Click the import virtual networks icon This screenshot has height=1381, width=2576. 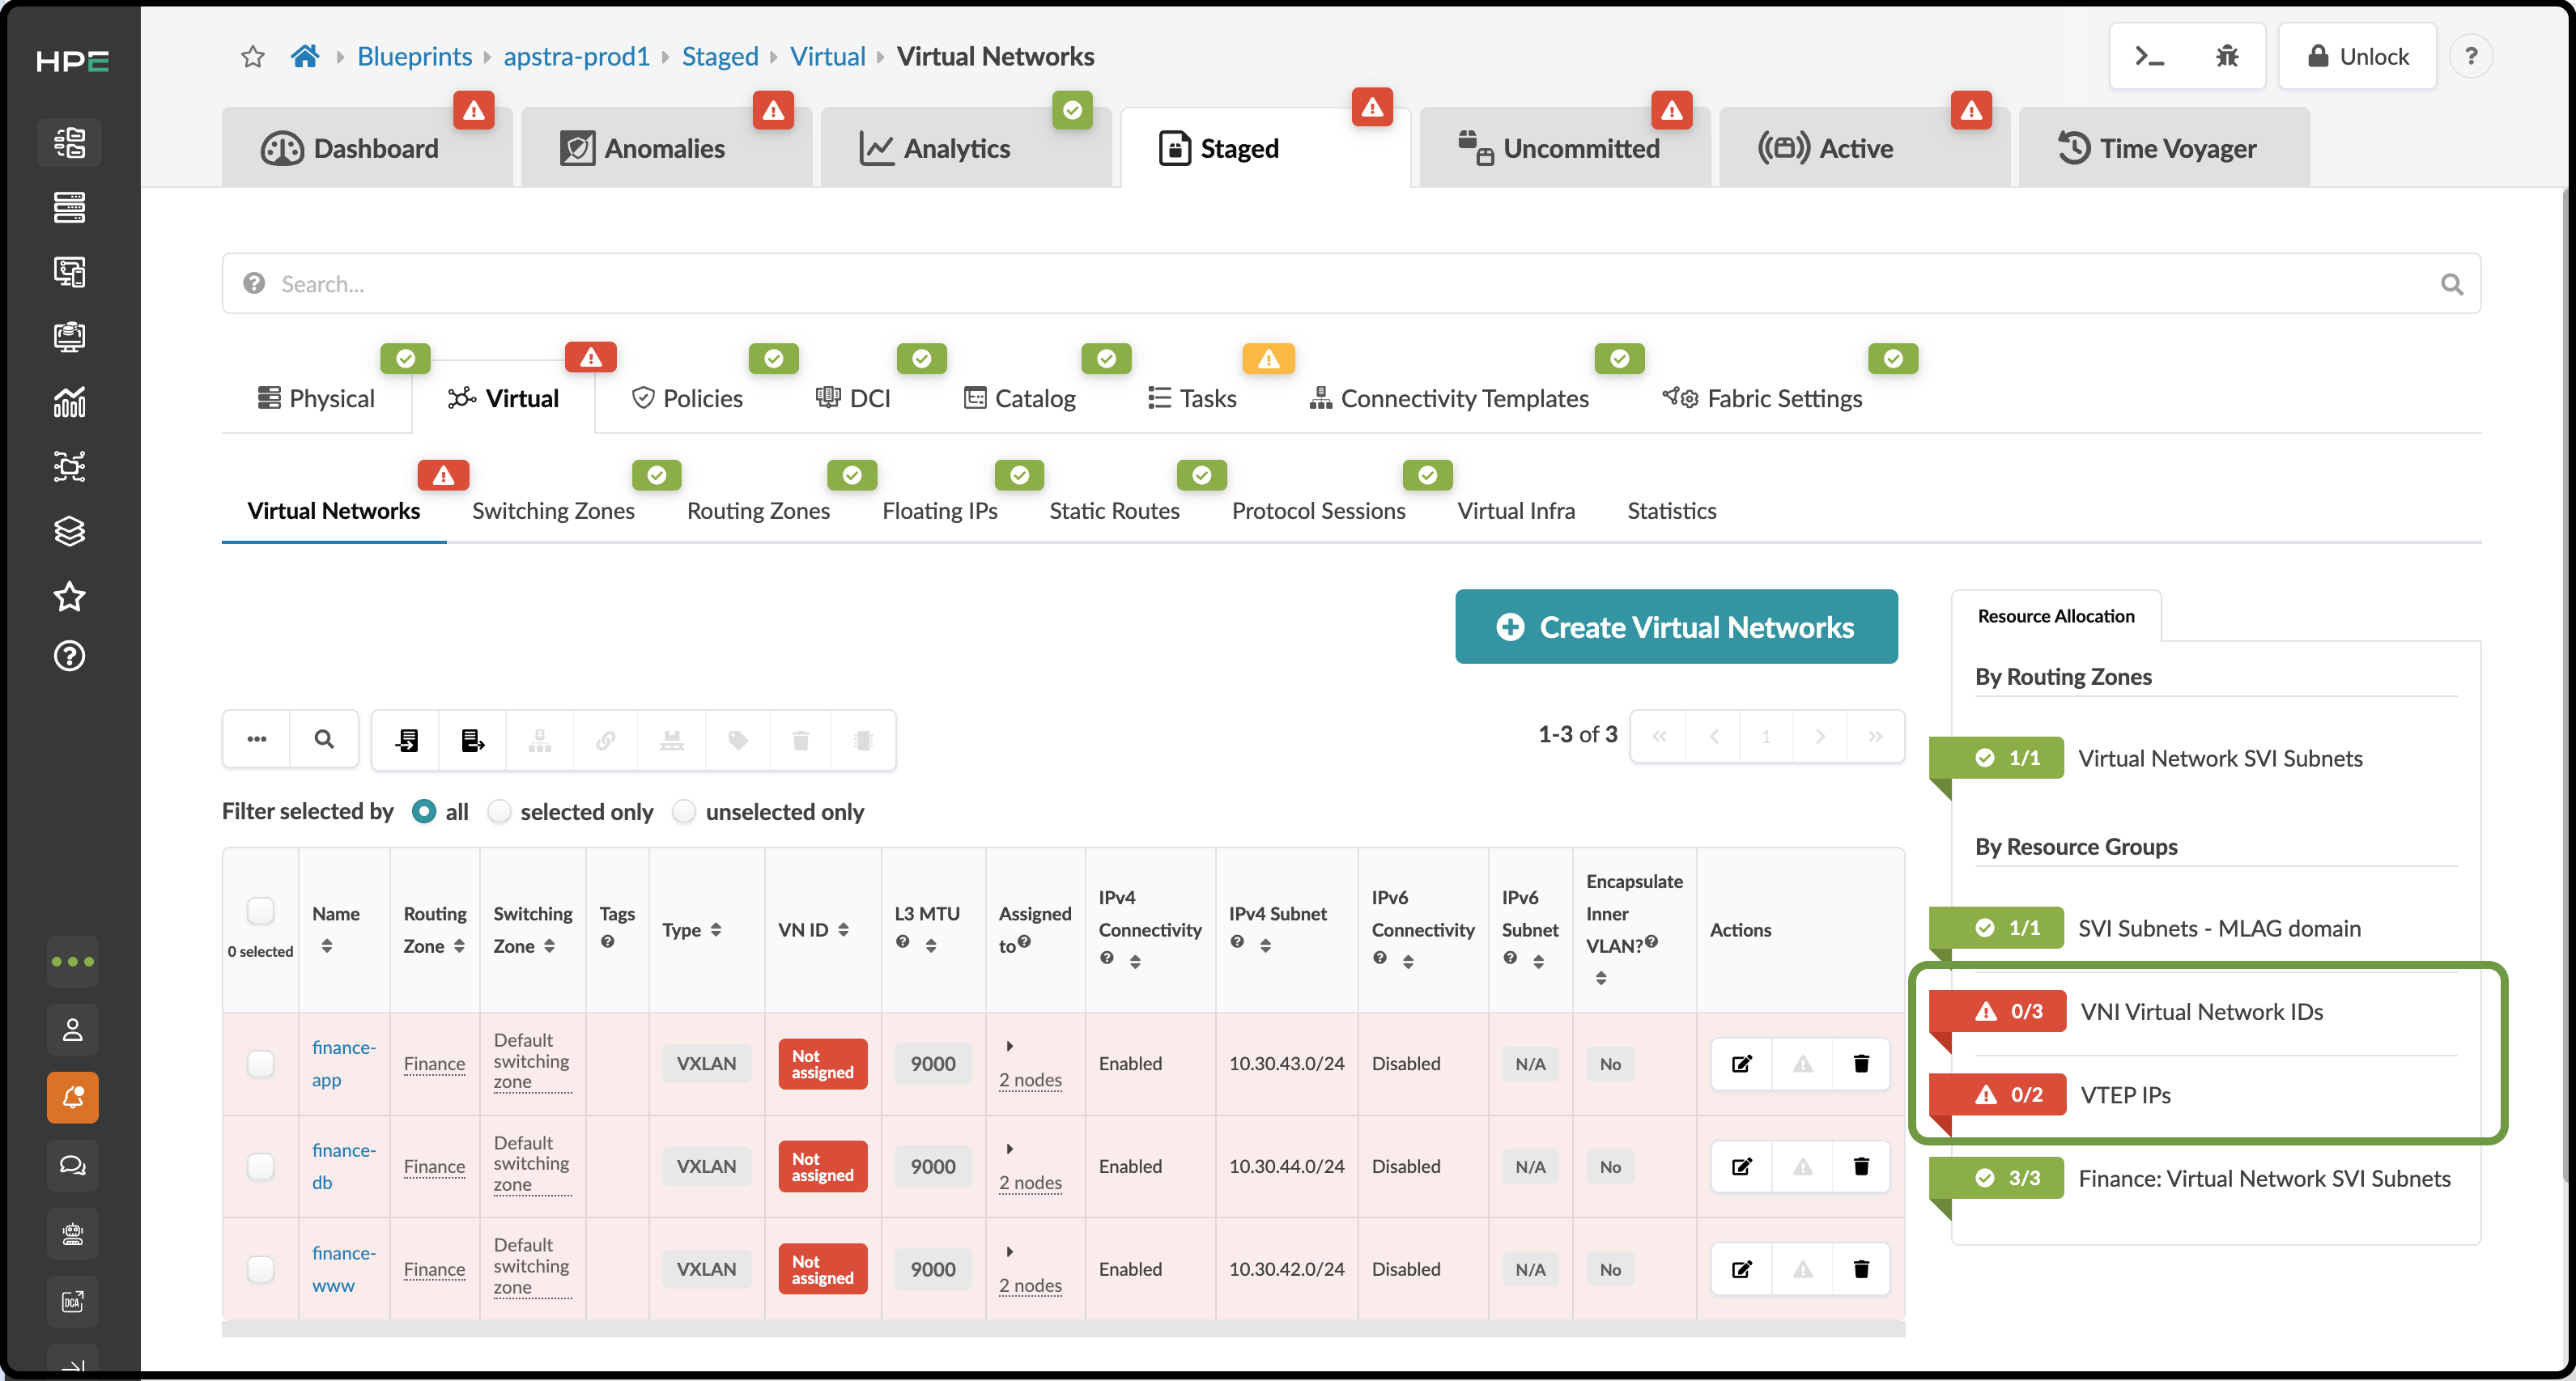tap(407, 740)
